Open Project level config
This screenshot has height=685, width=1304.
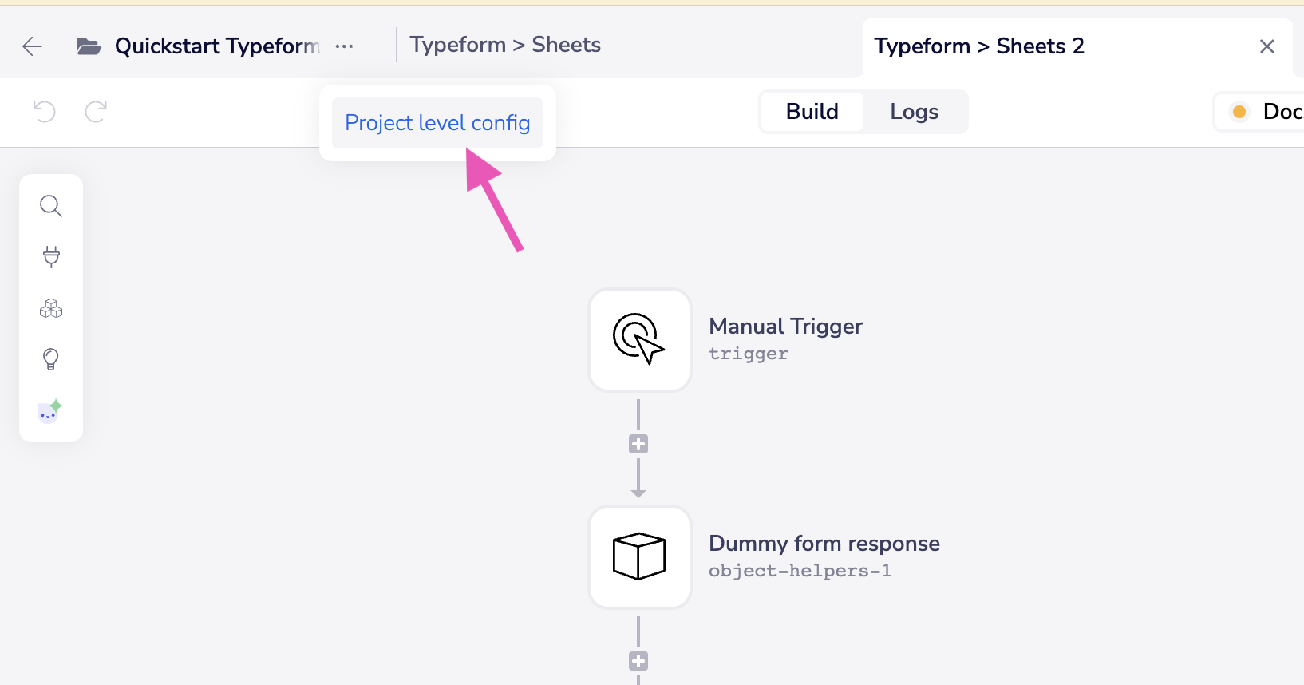(x=437, y=122)
